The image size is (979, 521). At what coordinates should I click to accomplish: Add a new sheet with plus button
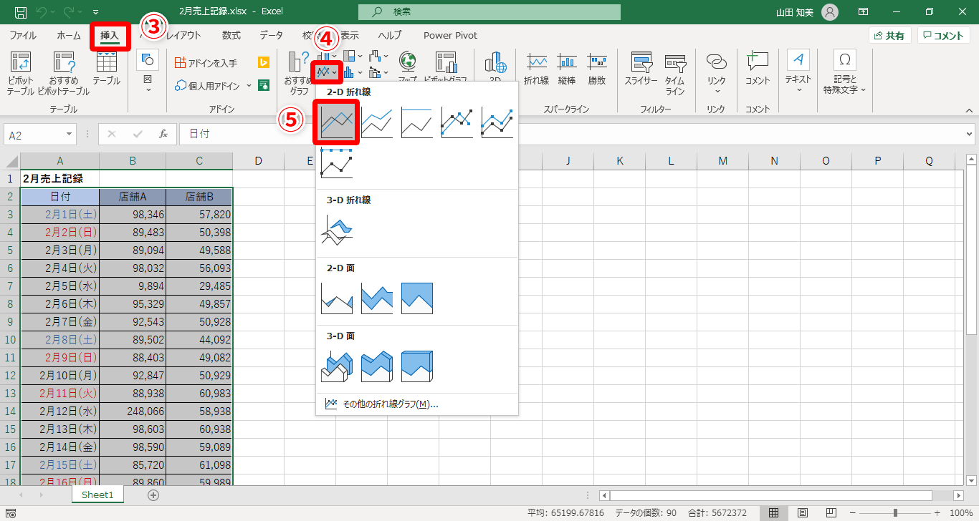click(153, 495)
